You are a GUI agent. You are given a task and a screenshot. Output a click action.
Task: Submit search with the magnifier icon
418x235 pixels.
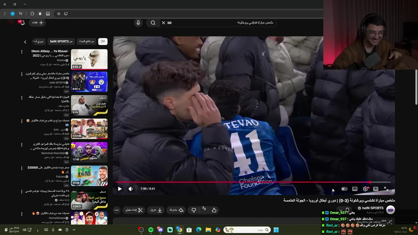click(153, 23)
